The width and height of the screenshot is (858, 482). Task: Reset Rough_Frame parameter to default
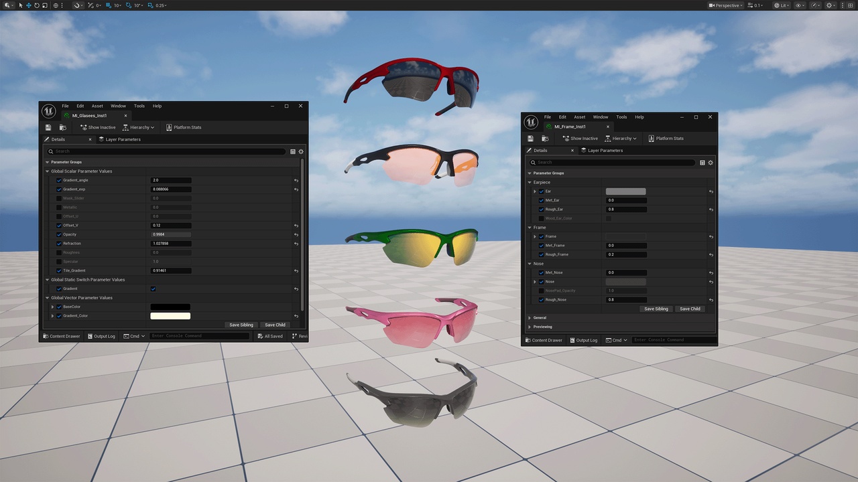coord(711,254)
